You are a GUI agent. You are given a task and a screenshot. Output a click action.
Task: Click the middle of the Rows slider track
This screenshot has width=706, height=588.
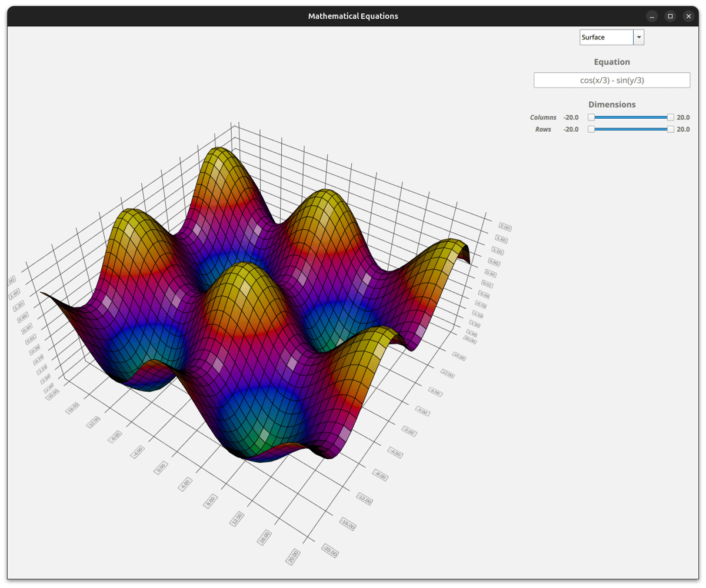[631, 129]
